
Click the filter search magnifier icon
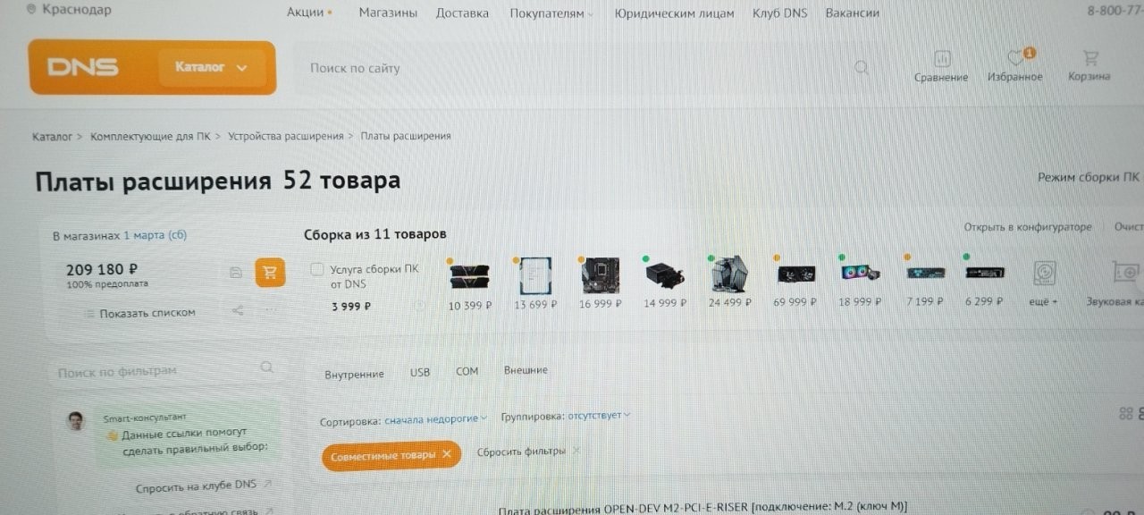click(266, 367)
